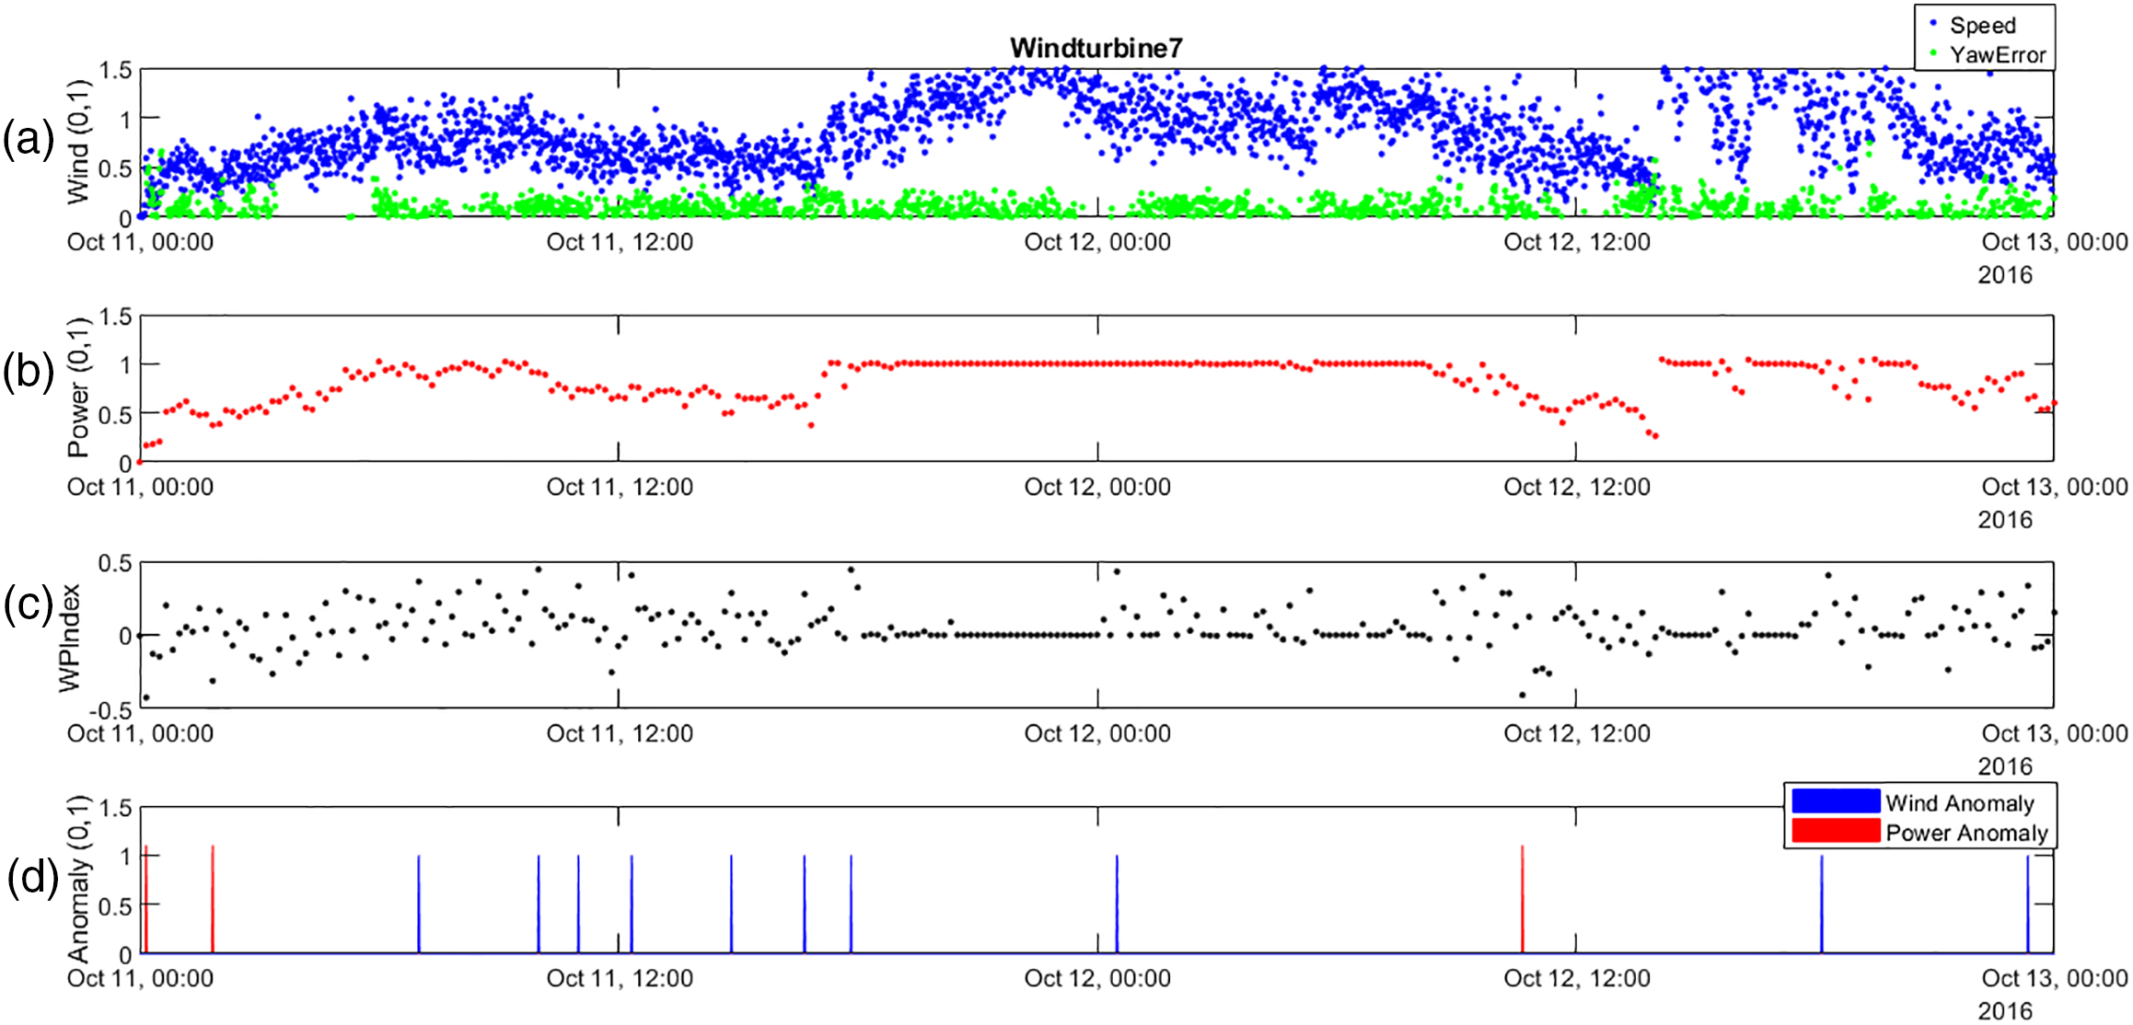Click the (b) subplot label

click(29, 372)
